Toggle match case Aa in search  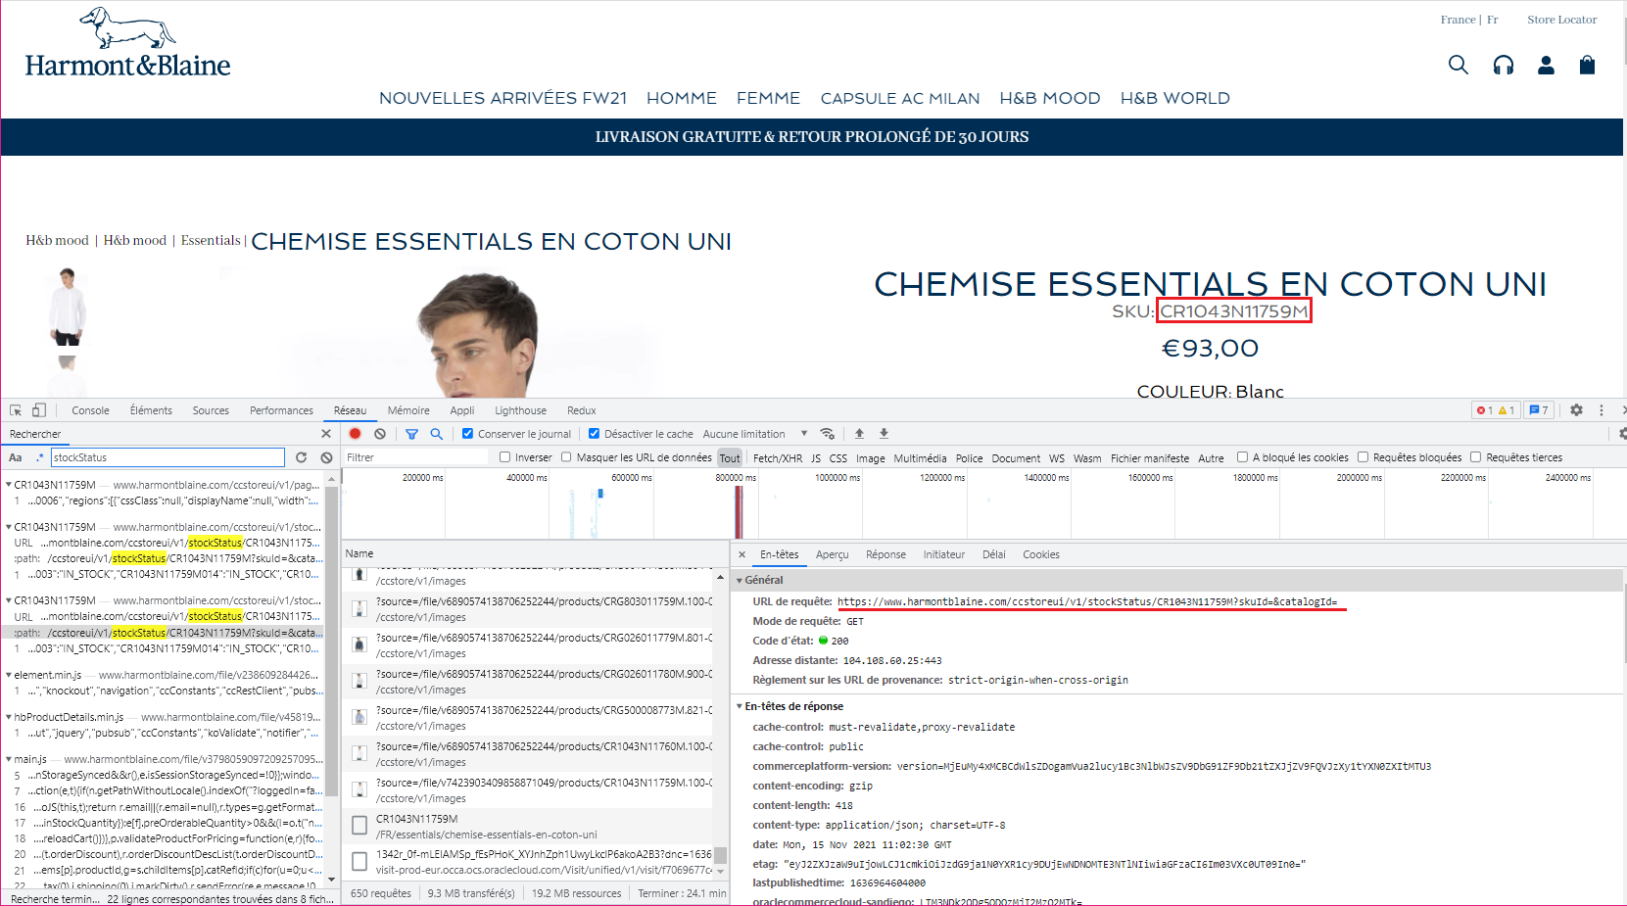point(16,457)
